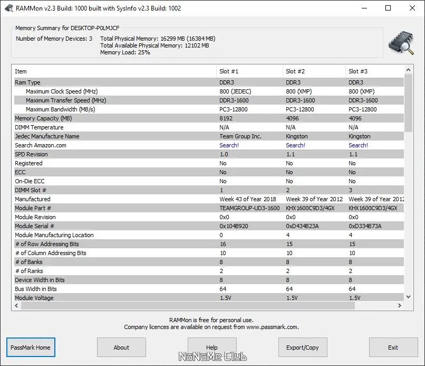Select the # of Column Addressing Bits row
The height and width of the screenshot is (366, 425).
pyautogui.click(x=209, y=253)
